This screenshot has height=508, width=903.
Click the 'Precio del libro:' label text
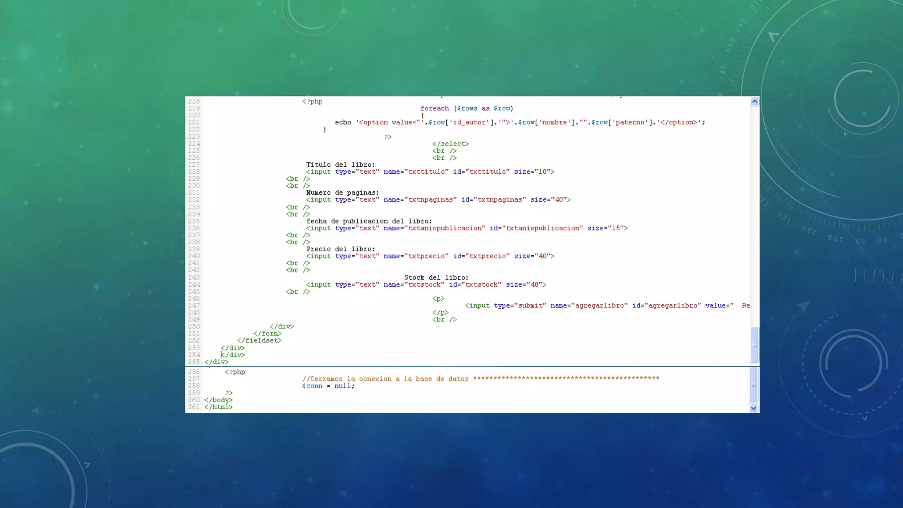[x=340, y=249]
